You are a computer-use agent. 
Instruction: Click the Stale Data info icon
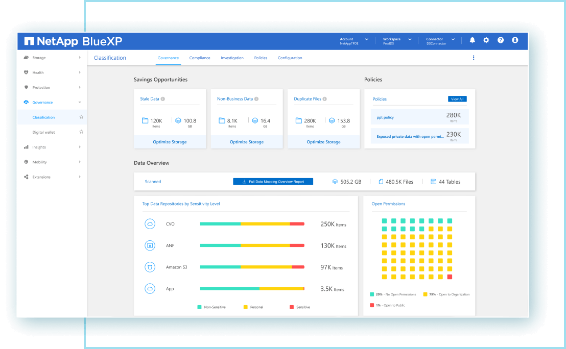click(x=163, y=99)
